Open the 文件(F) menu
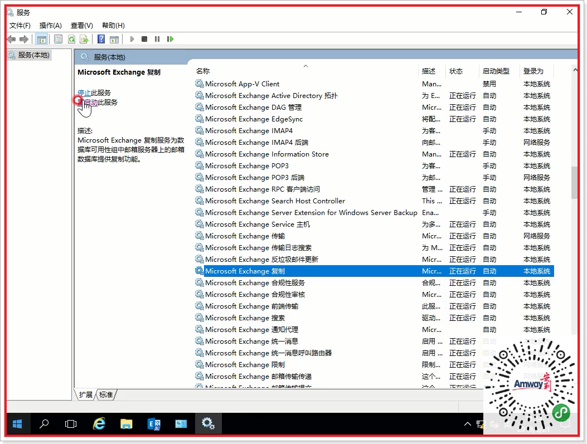This screenshot has width=587, height=444. [x=20, y=26]
